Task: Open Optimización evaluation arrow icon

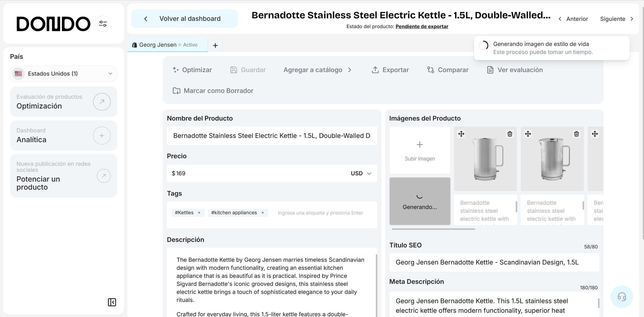Action: click(102, 102)
